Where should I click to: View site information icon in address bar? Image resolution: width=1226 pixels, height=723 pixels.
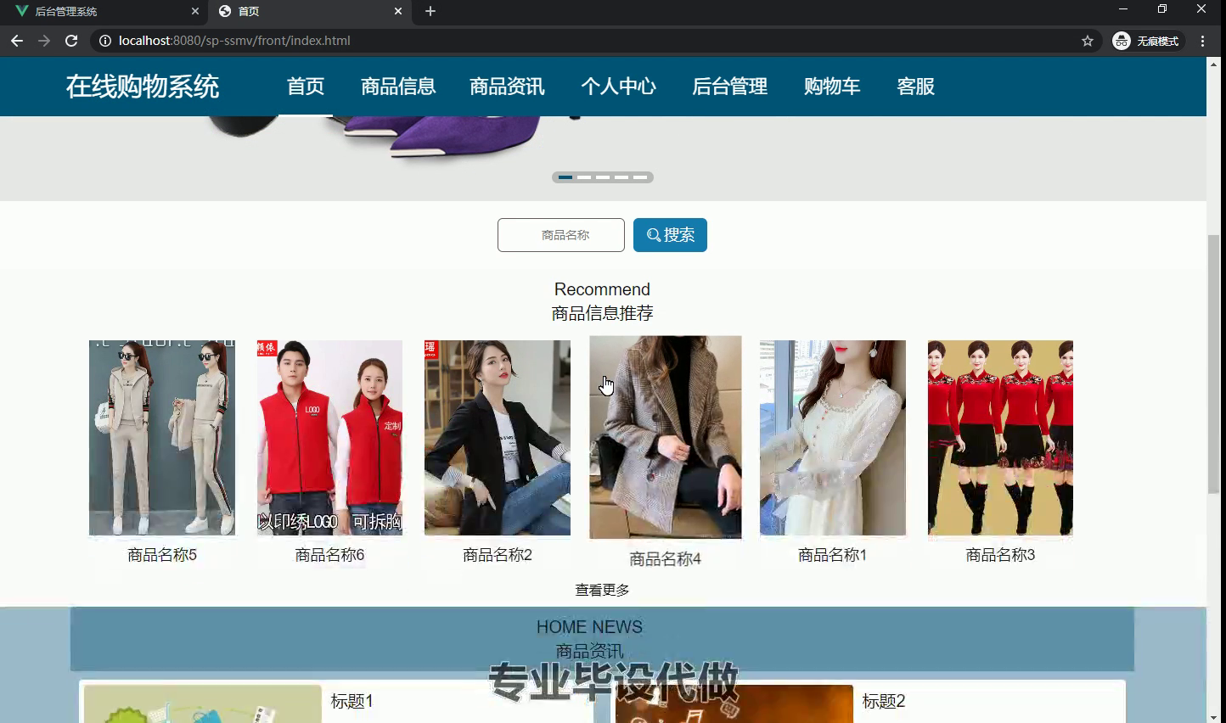(104, 41)
